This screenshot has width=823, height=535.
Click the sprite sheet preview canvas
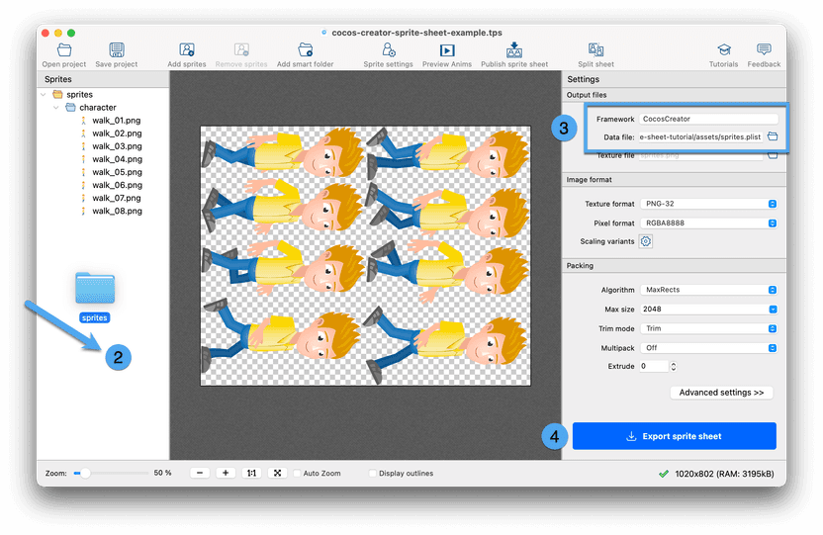pos(365,255)
